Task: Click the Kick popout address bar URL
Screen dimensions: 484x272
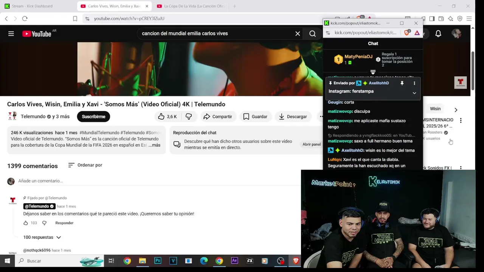Action: click(x=365, y=33)
